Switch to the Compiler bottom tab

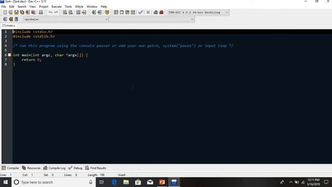tap(10, 168)
